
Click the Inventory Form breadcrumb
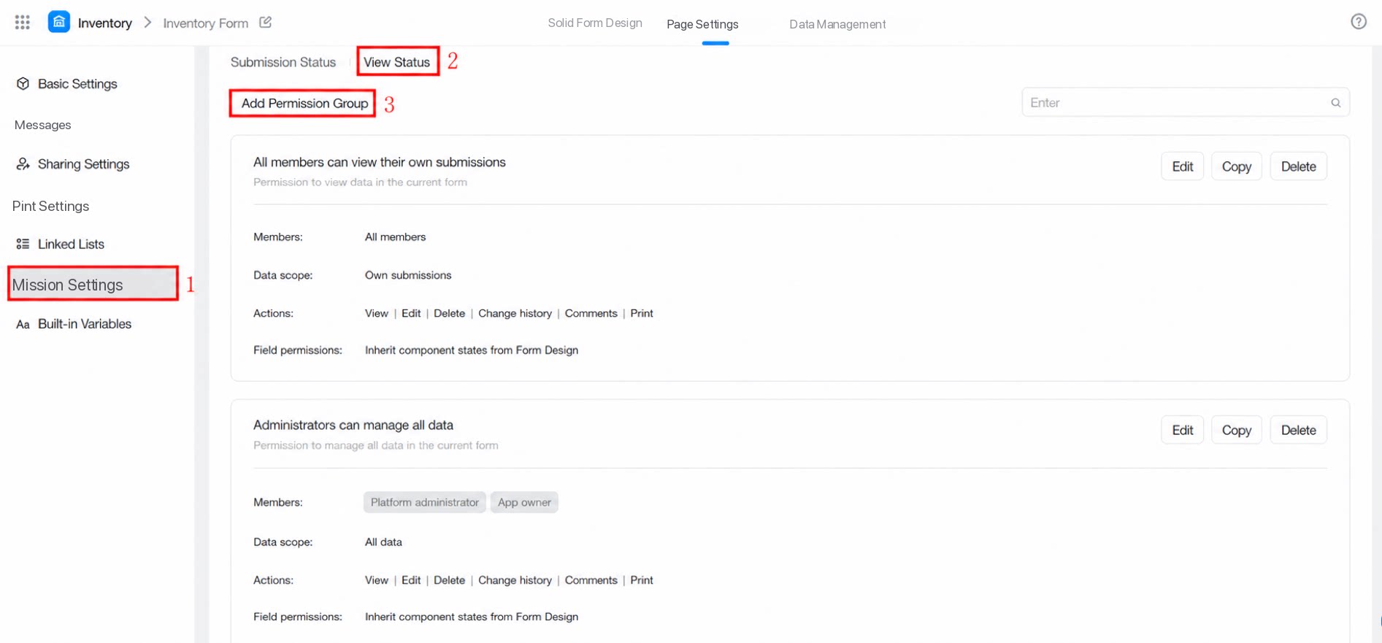pyautogui.click(x=205, y=23)
